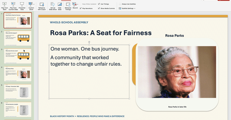Click the slide title 'Rosa Parks: A Seat for Fairness'
The height and width of the screenshot is (120, 231).
pos(101,33)
